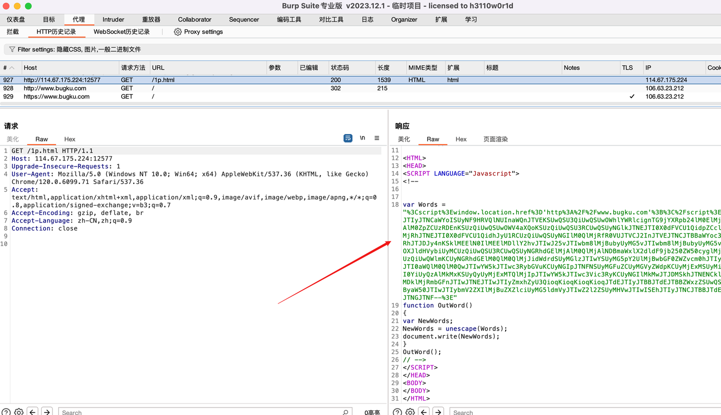The image size is (721, 415).
Task: Open the response 页面渲染 tab
Action: (x=495, y=139)
